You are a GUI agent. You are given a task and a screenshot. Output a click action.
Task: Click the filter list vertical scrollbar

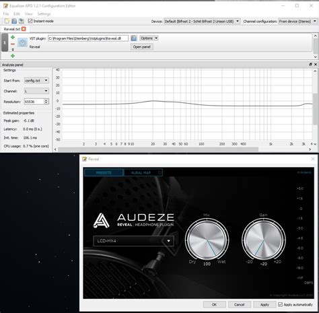pyautogui.click(x=315, y=46)
